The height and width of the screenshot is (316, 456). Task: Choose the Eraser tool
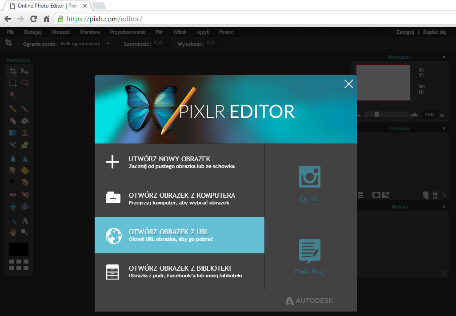click(x=13, y=120)
